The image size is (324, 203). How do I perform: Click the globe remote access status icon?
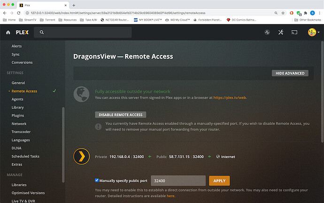81,94
